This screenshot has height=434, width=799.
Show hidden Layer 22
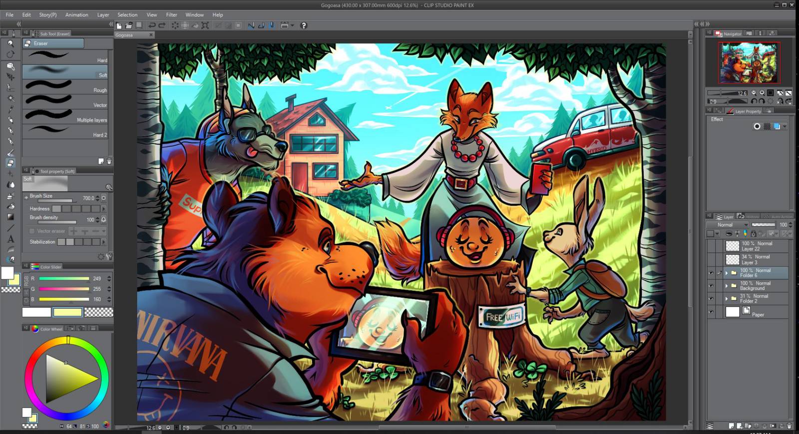click(711, 246)
